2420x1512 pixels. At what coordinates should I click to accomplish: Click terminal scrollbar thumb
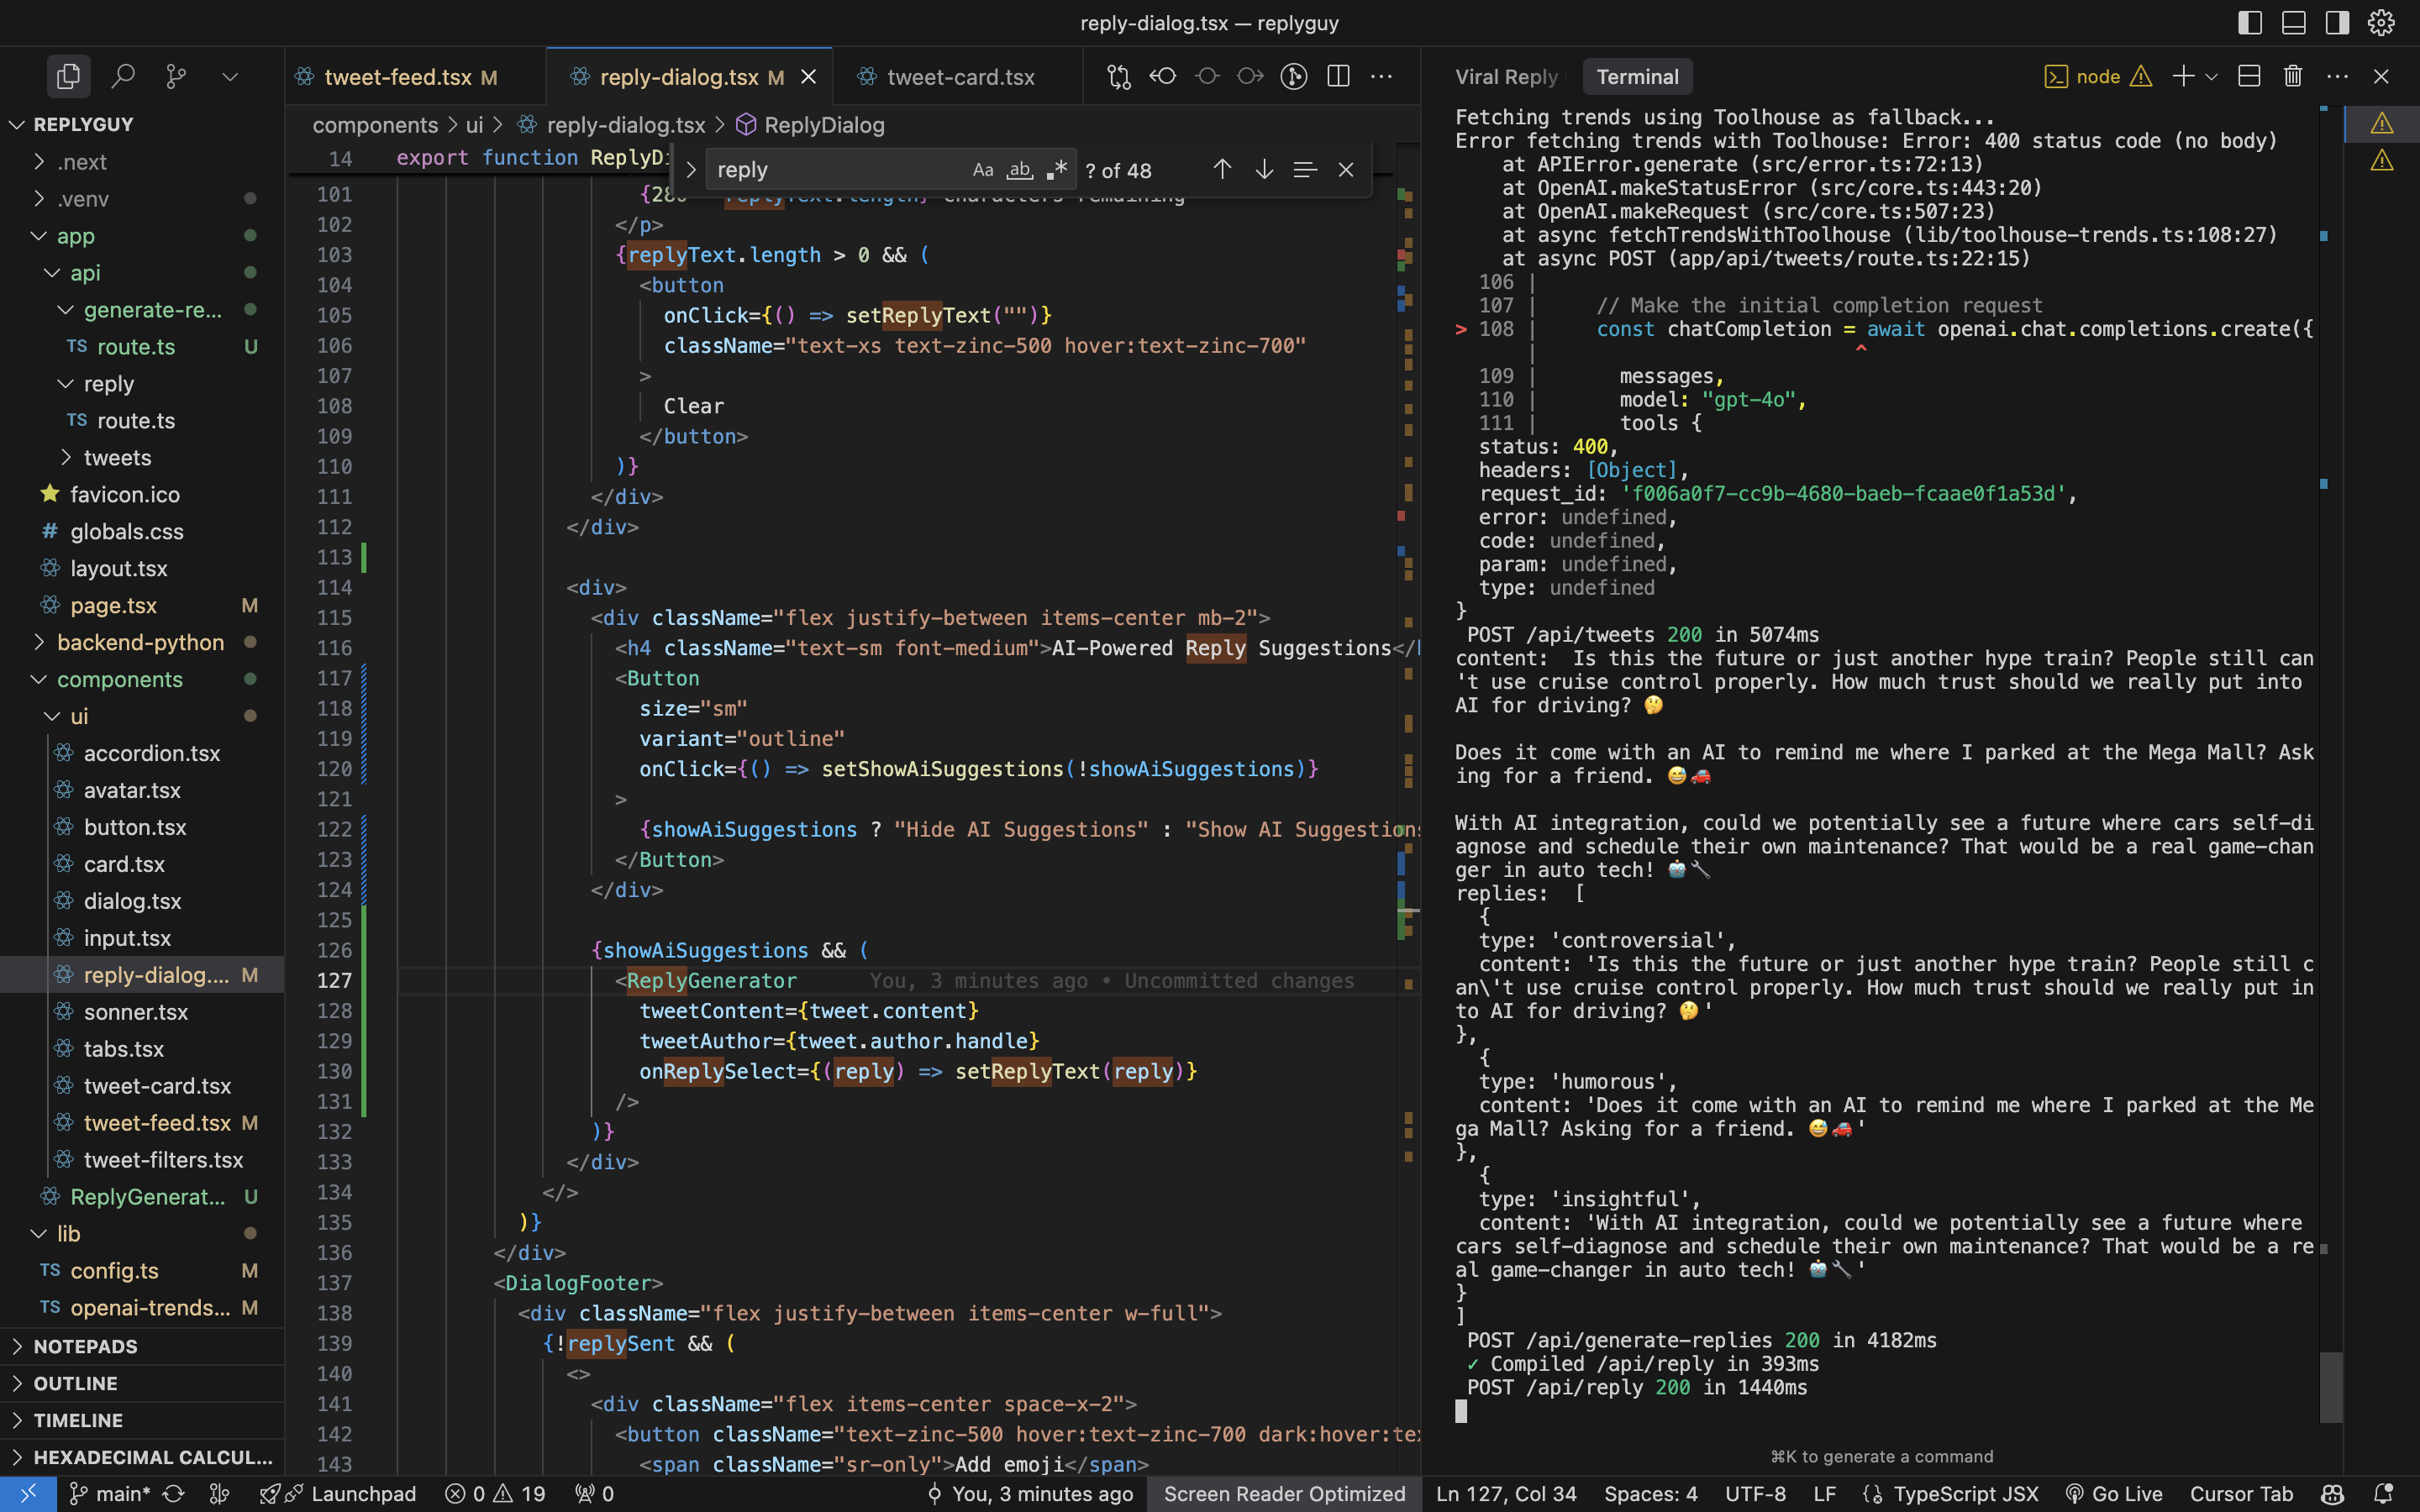(2331, 1387)
